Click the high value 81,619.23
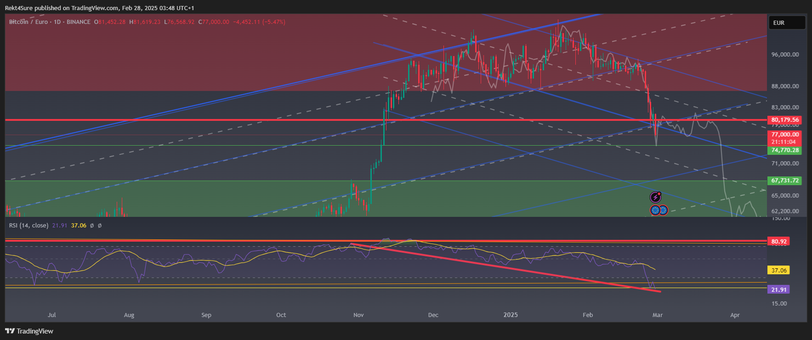The image size is (812, 340). coord(147,22)
